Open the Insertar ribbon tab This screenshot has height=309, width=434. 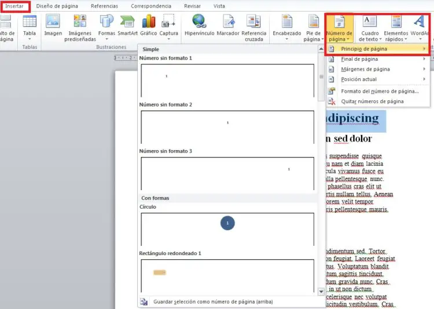pos(14,6)
